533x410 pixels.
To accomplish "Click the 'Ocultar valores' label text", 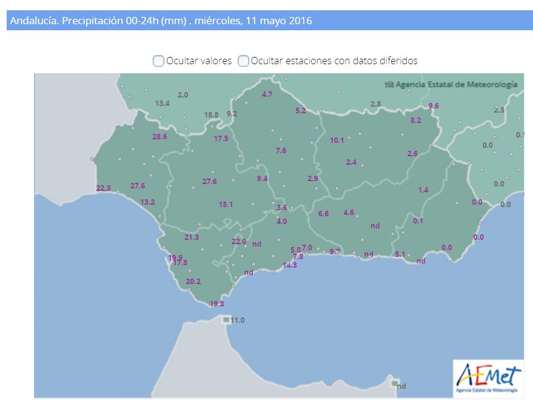I will tap(199, 61).
